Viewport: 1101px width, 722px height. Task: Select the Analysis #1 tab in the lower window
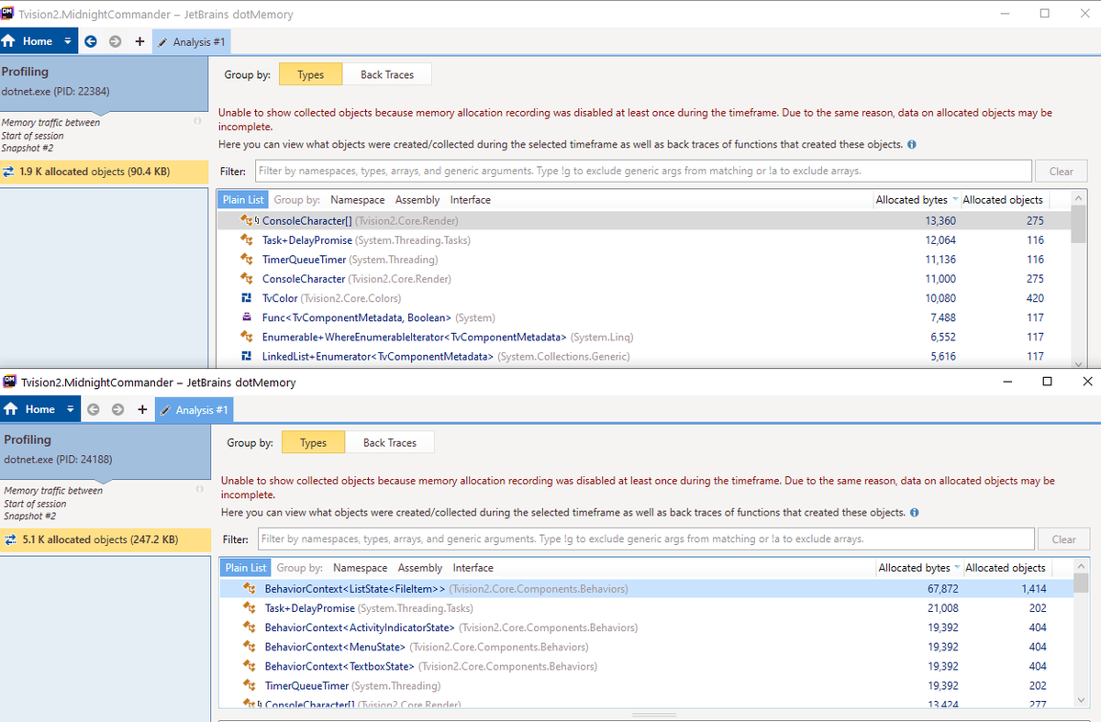pyautogui.click(x=194, y=409)
